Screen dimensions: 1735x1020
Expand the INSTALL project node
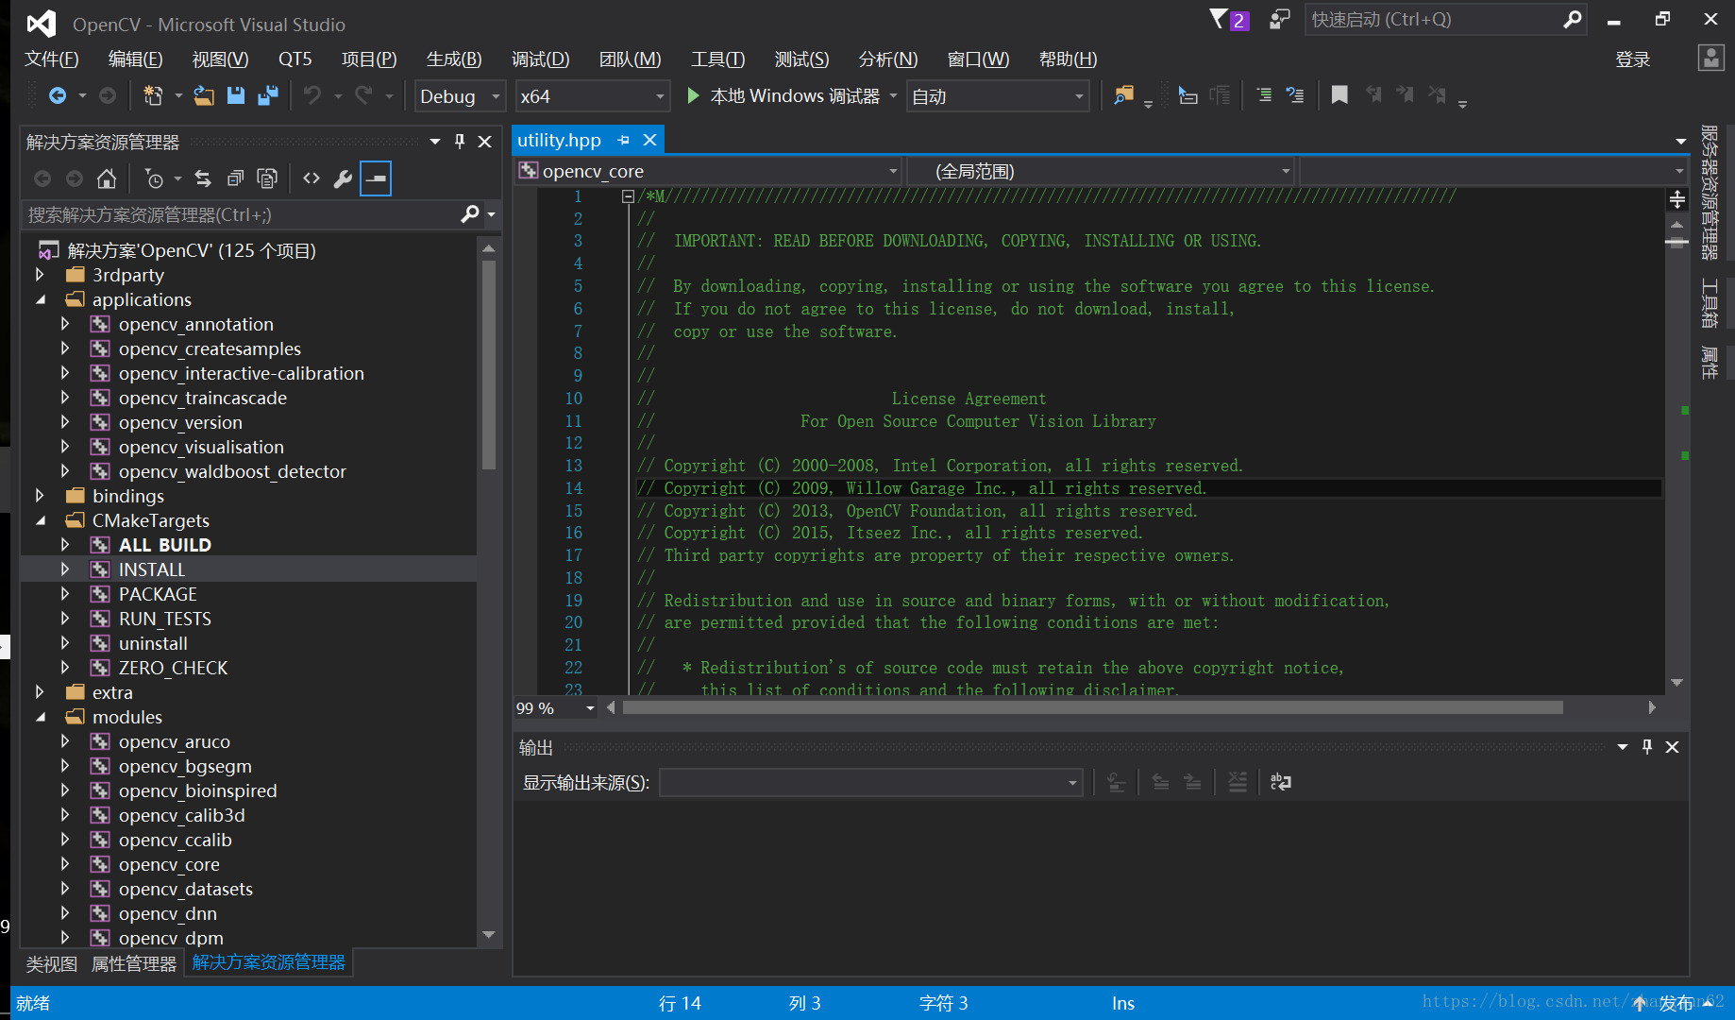[x=65, y=569]
